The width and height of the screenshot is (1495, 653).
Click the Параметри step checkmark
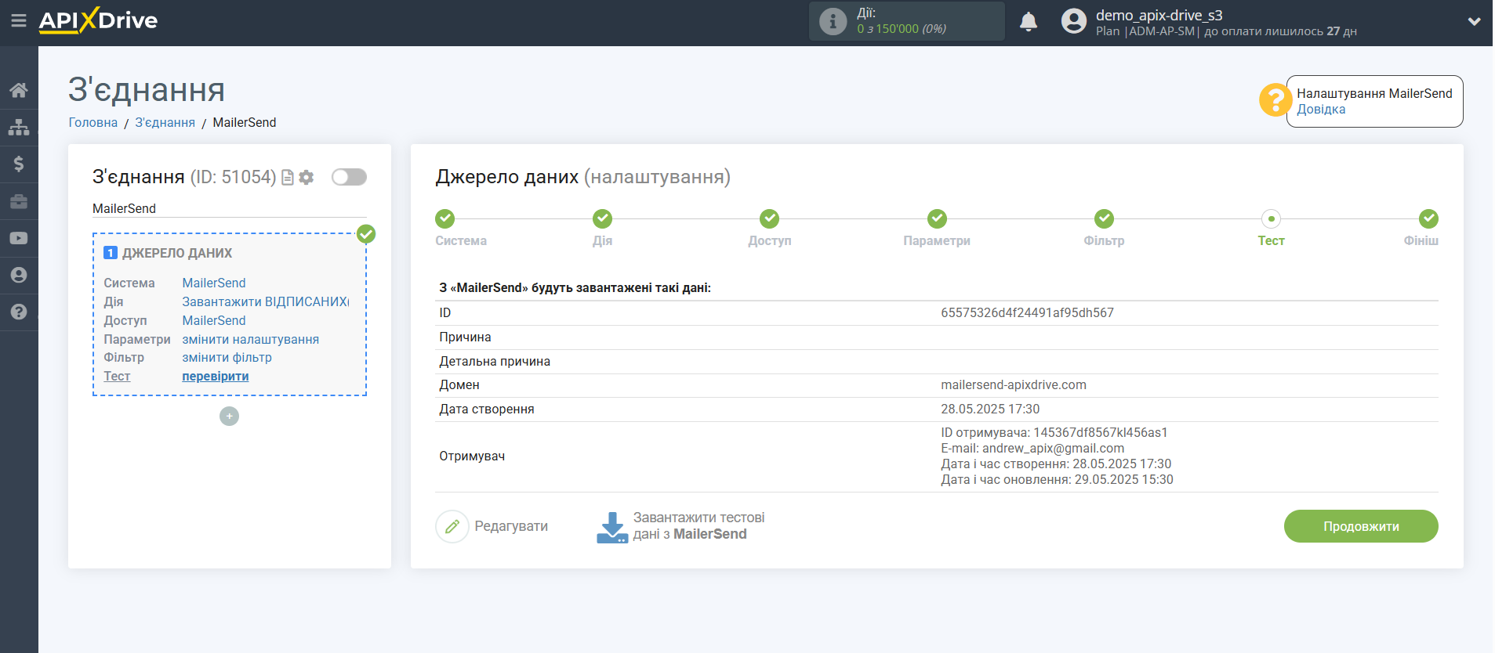click(x=937, y=218)
